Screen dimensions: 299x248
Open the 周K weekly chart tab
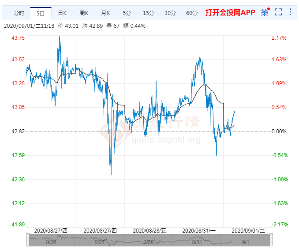(84, 13)
